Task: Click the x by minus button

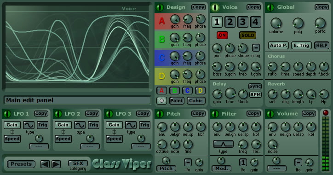Action: (x=256, y=47)
